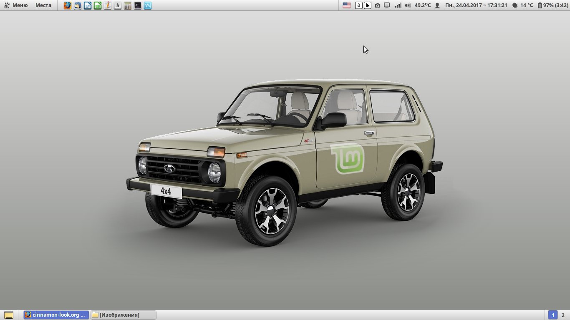Viewport: 570px width, 320px height.
Task: Open the character map launcher
Action: coord(118,5)
